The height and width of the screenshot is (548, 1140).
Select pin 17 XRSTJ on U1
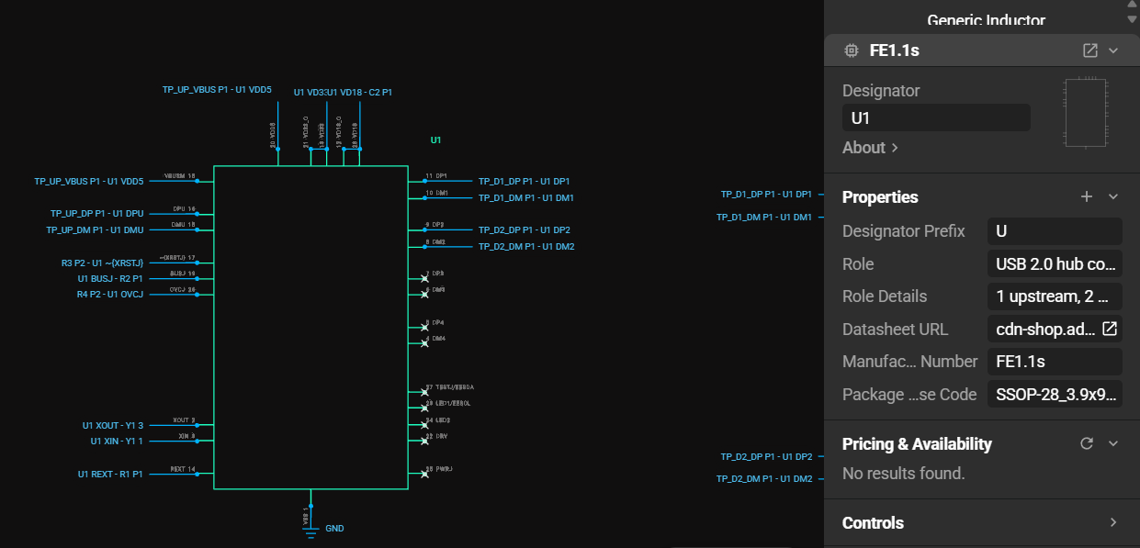click(x=177, y=258)
